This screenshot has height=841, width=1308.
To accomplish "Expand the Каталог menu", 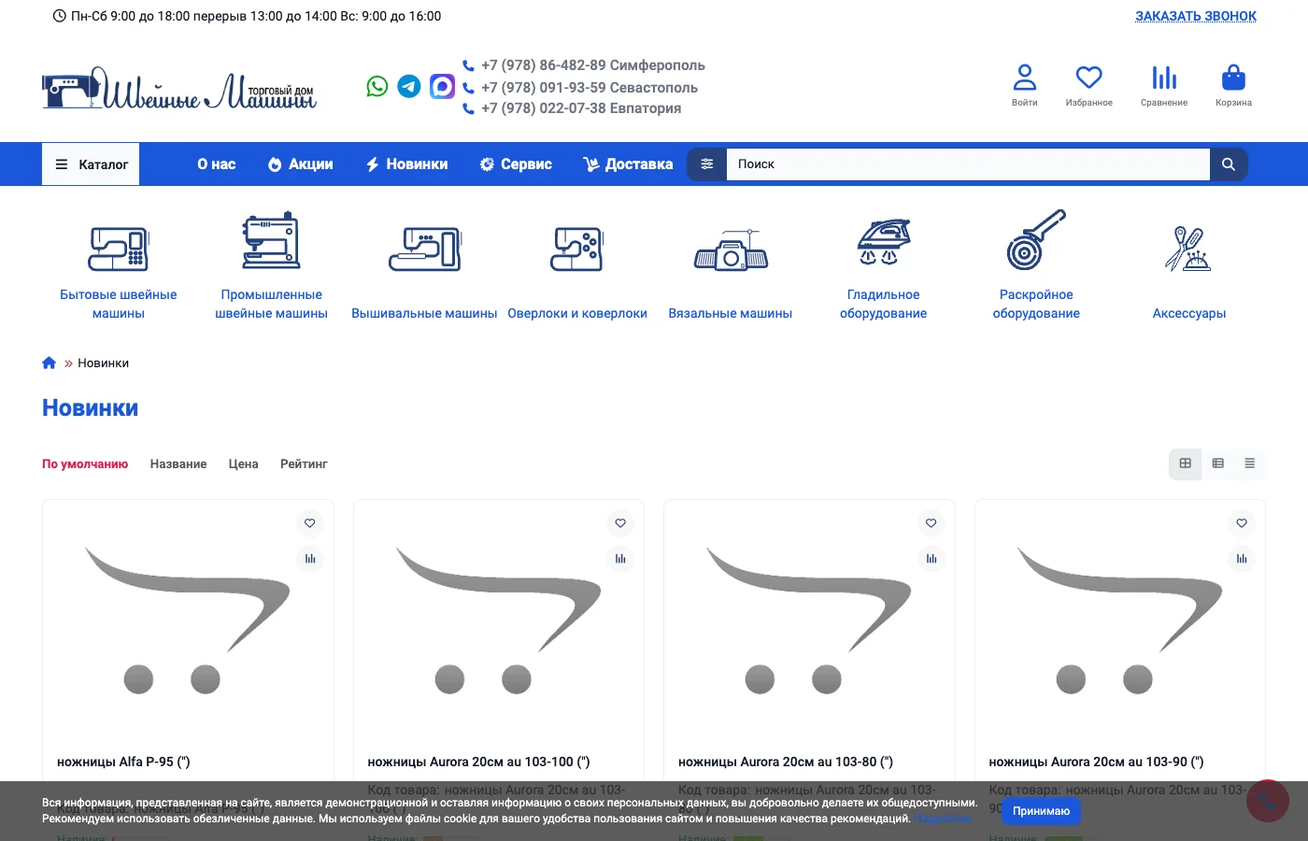I will point(91,164).
